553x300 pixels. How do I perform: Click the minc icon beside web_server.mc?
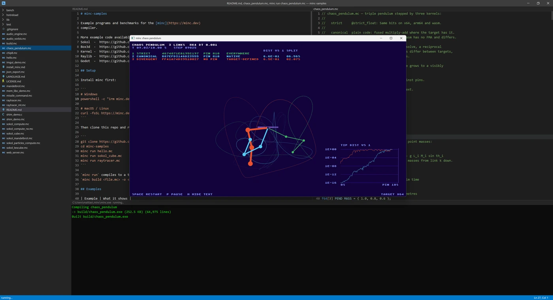pos(4,153)
